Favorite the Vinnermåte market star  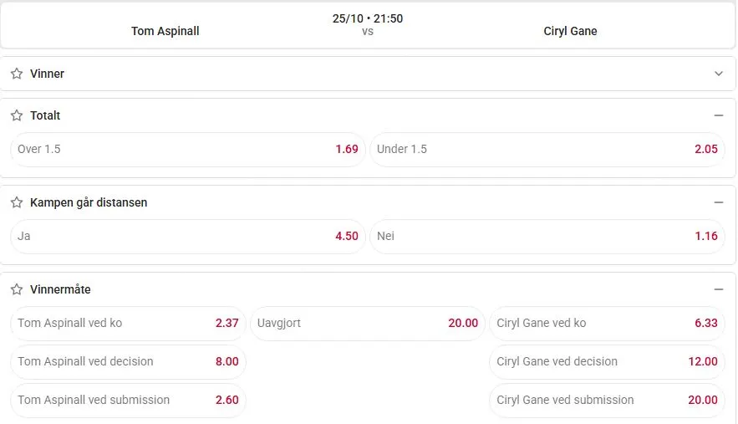(17, 289)
